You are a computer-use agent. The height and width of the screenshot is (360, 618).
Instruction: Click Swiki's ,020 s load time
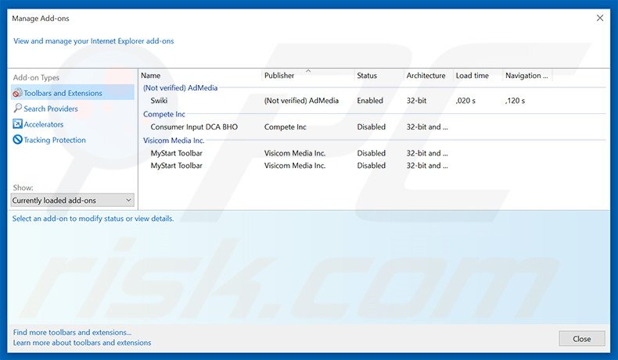point(465,100)
